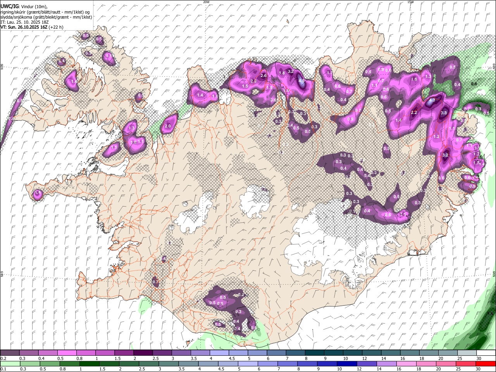Click the '12' label in lower legend row
This screenshot has width=496, height=372.
pos(359,369)
